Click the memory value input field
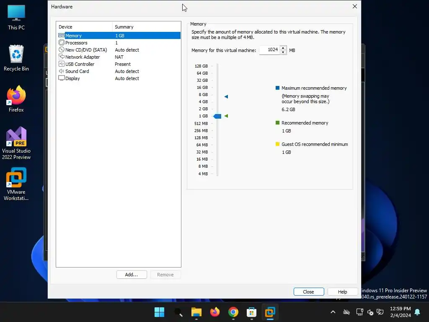The width and height of the screenshot is (429, 322). 269,50
